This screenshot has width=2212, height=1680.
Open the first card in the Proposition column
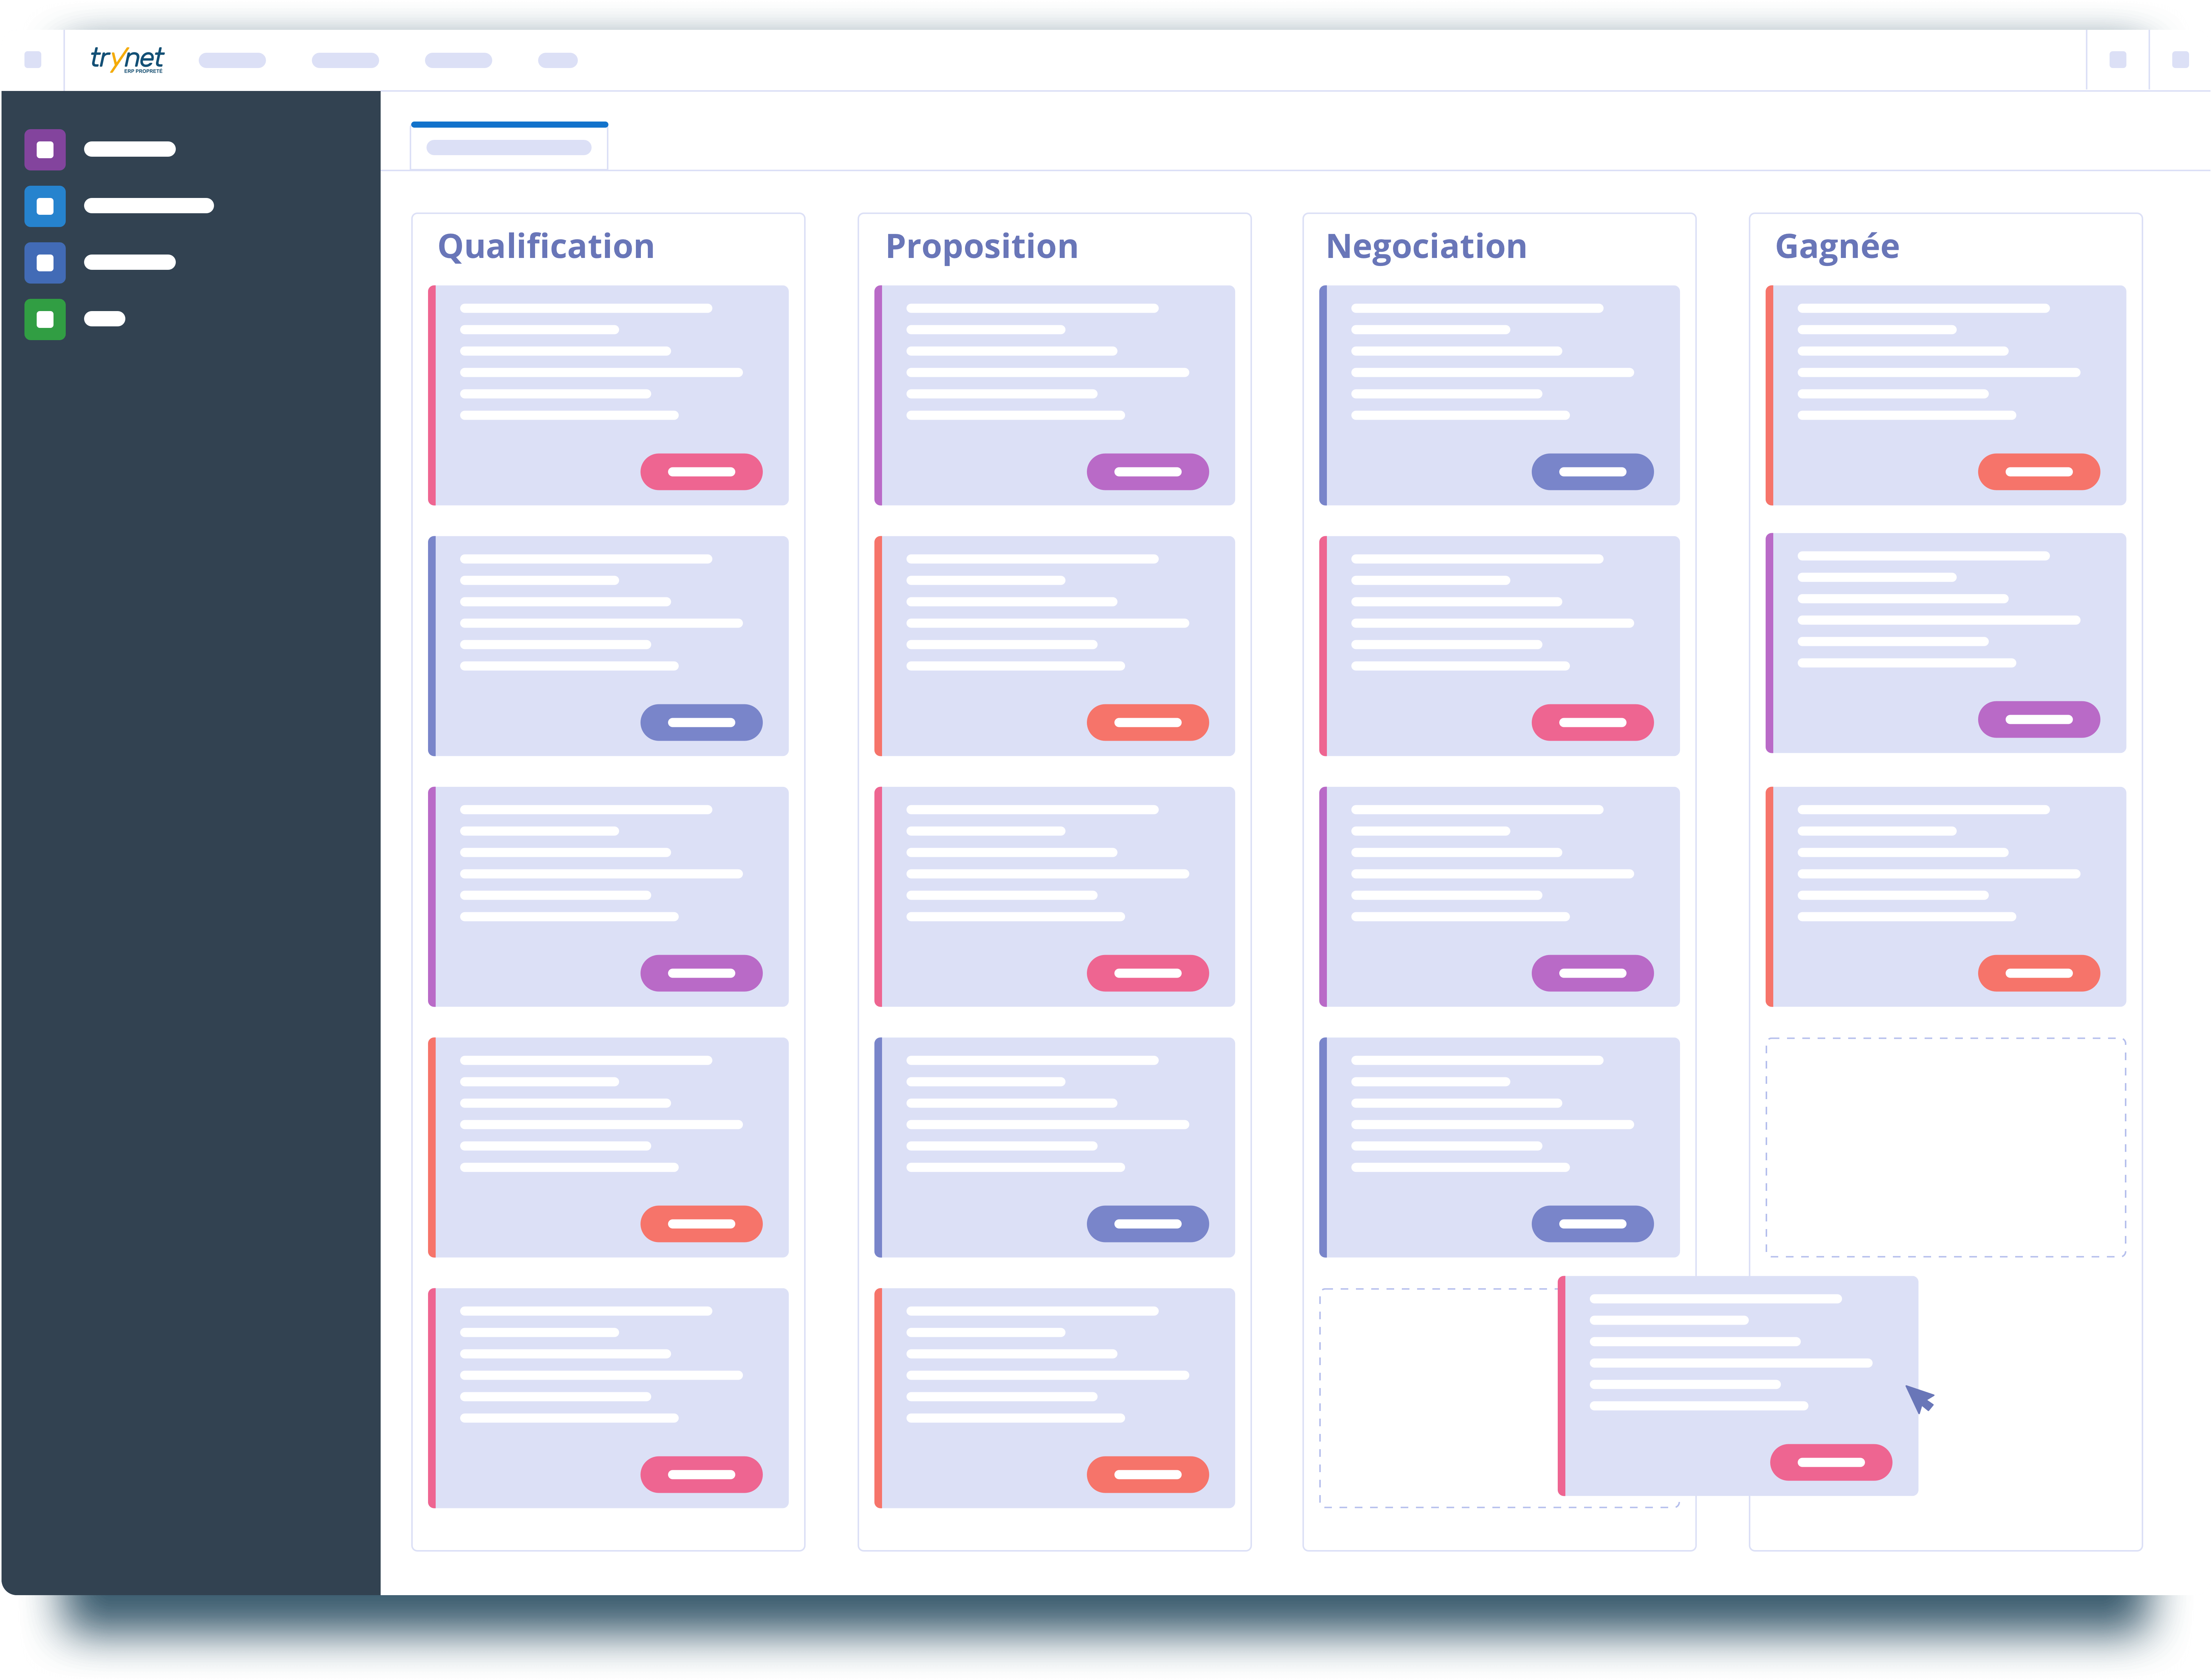(1055, 395)
